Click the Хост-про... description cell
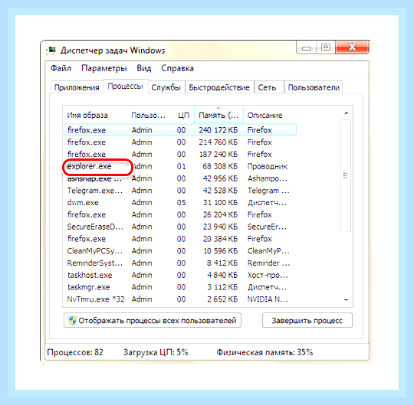Viewport: 414px width, 405px height. 268,275
